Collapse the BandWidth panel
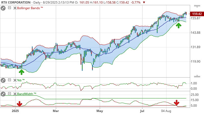 [x=9, y=93]
